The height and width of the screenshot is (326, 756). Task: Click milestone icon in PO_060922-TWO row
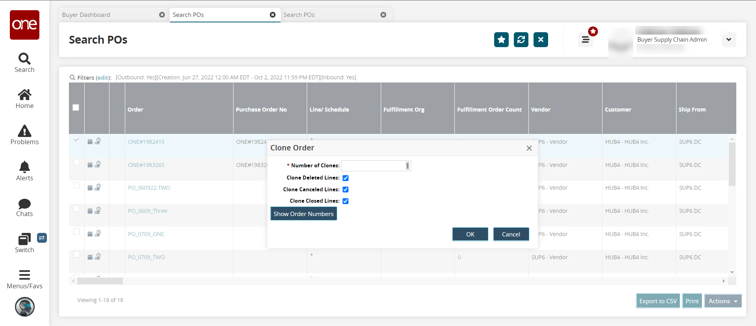(98, 187)
